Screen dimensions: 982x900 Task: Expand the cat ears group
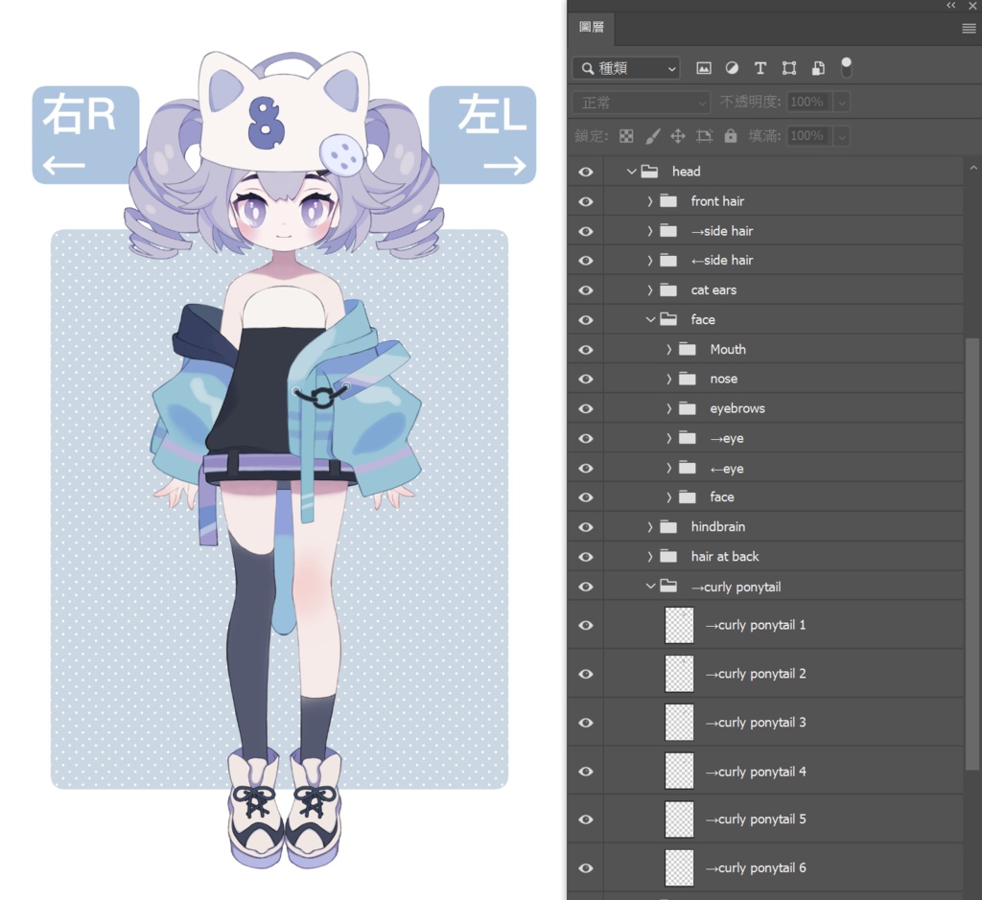650,289
